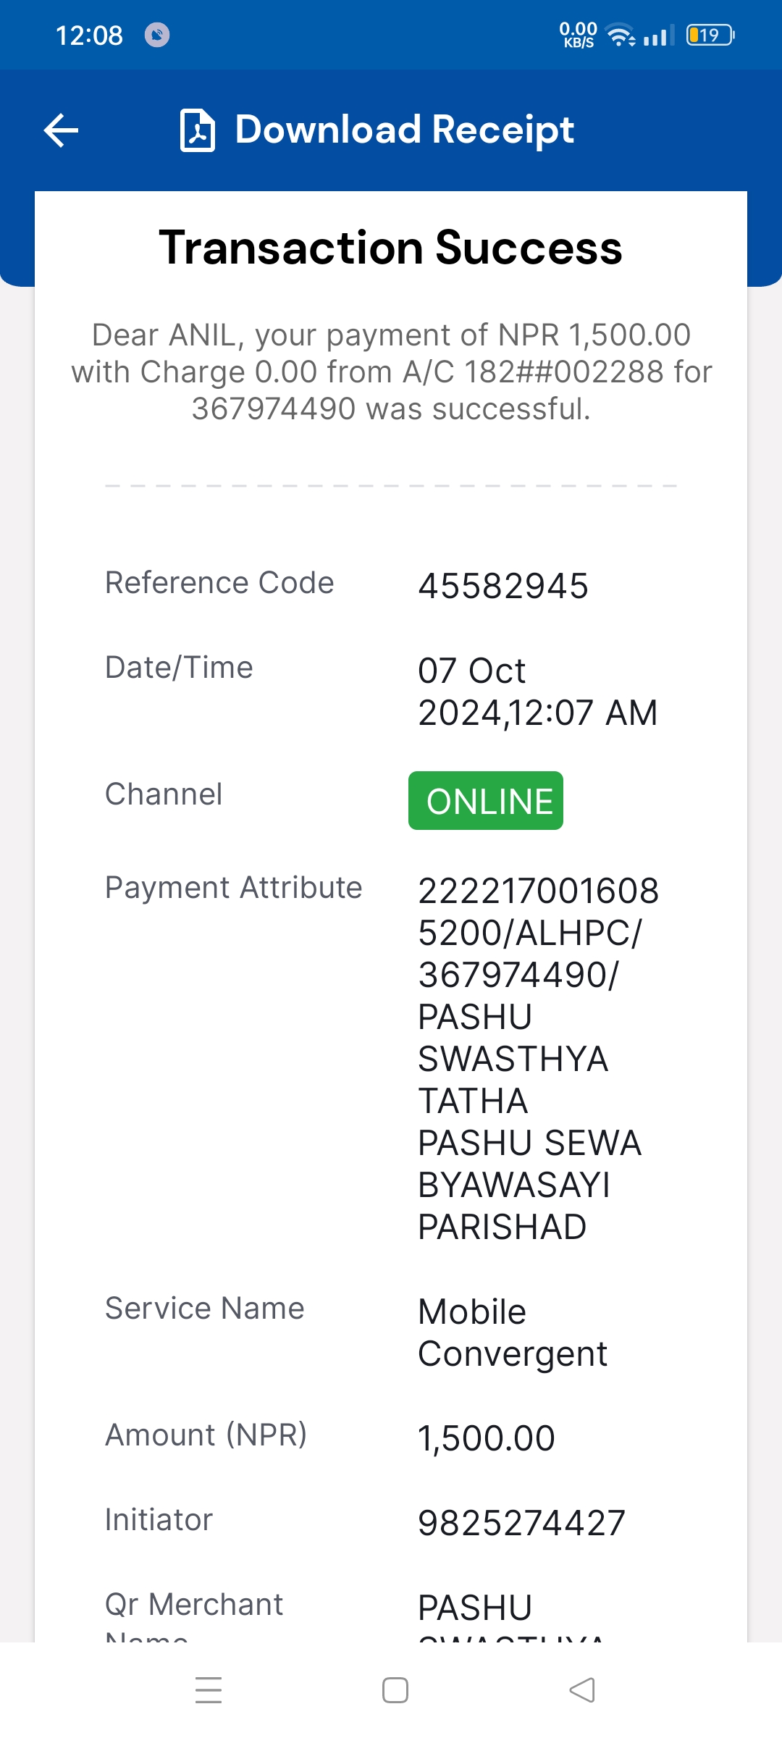Tap amount value 1,500.00
The width and height of the screenshot is (782, 1738).
487,1438
